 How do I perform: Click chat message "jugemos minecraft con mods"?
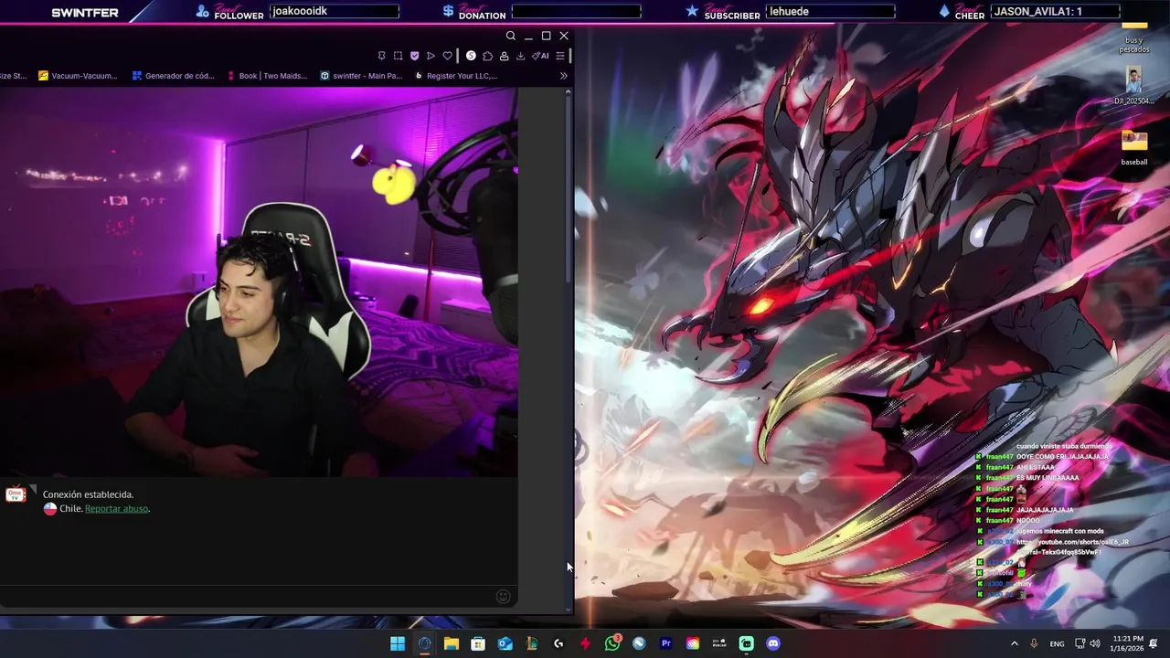pyautogui.click(x=1060, y=531)
